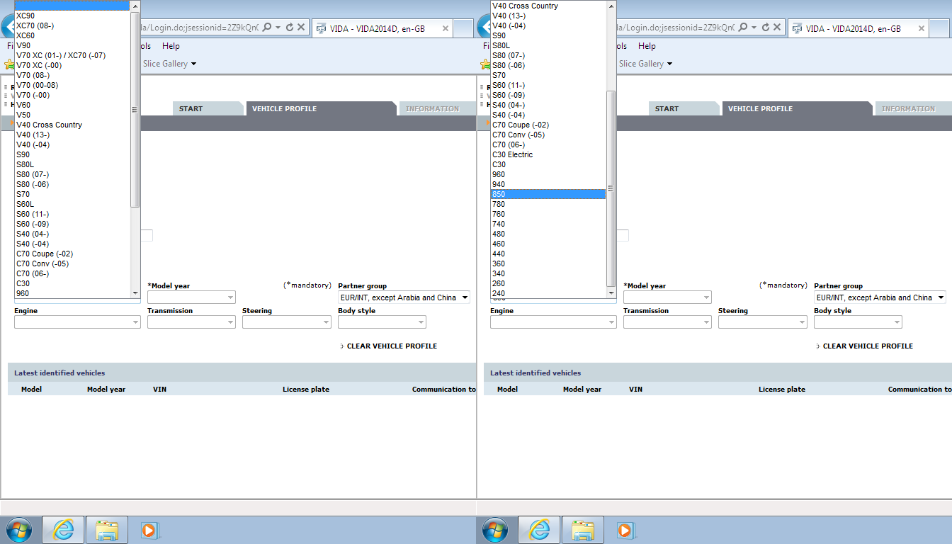Screen dimensions: 952x544
Task: Select 240 in right model list
Action: tap(548, 293)
